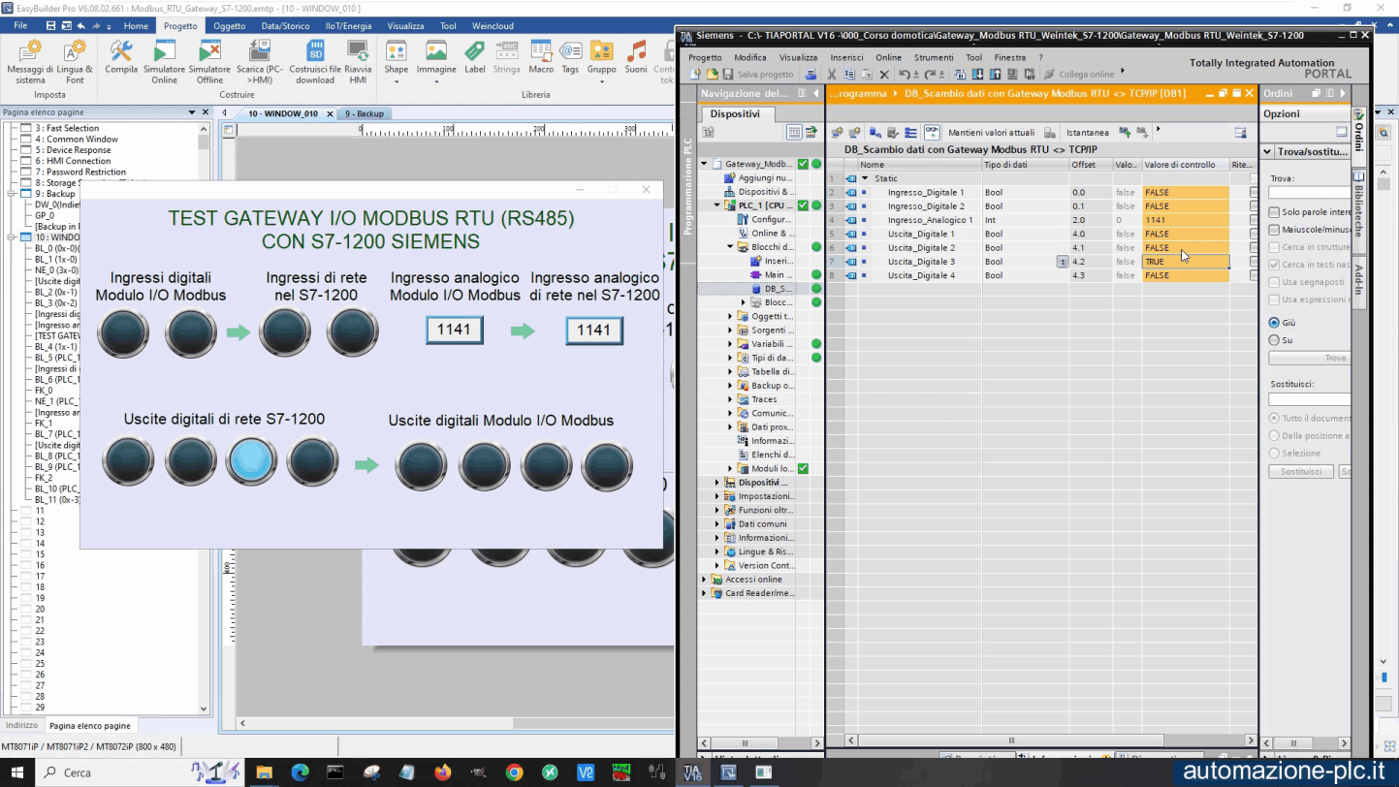Image resolution: width=1399 pixels, height=787 pixels.
Task: Launch Simulatore Online in EasyBuilder
Action: pos(164,62)
